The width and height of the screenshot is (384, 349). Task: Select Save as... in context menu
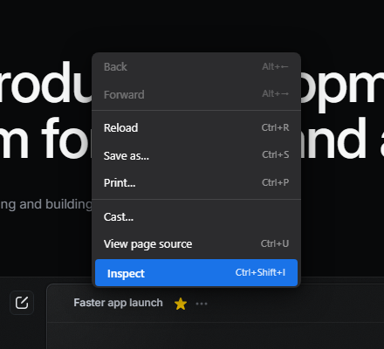pyautogui.click(x=196, y=155)
